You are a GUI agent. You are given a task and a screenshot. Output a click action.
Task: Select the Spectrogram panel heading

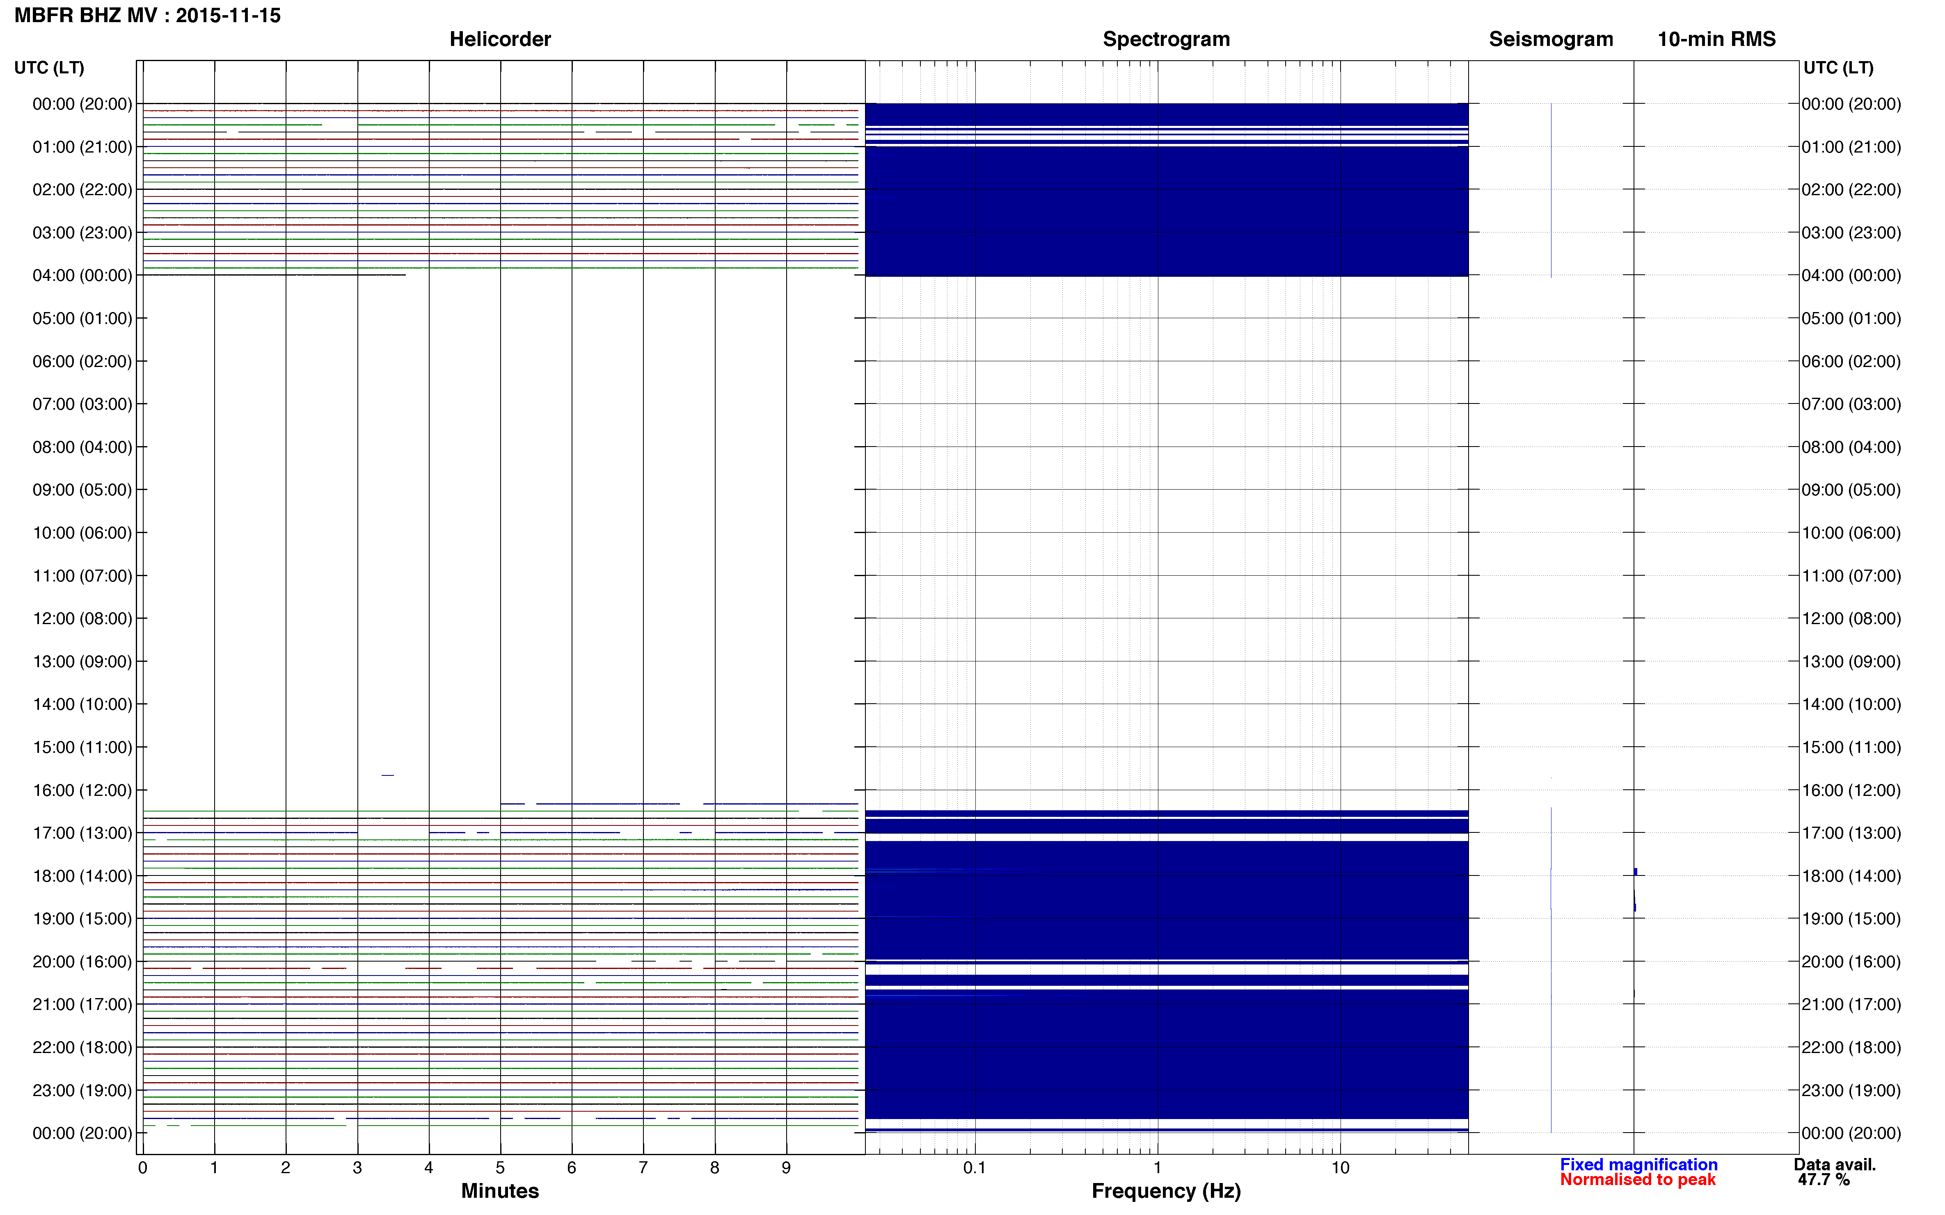point(1166,39)
